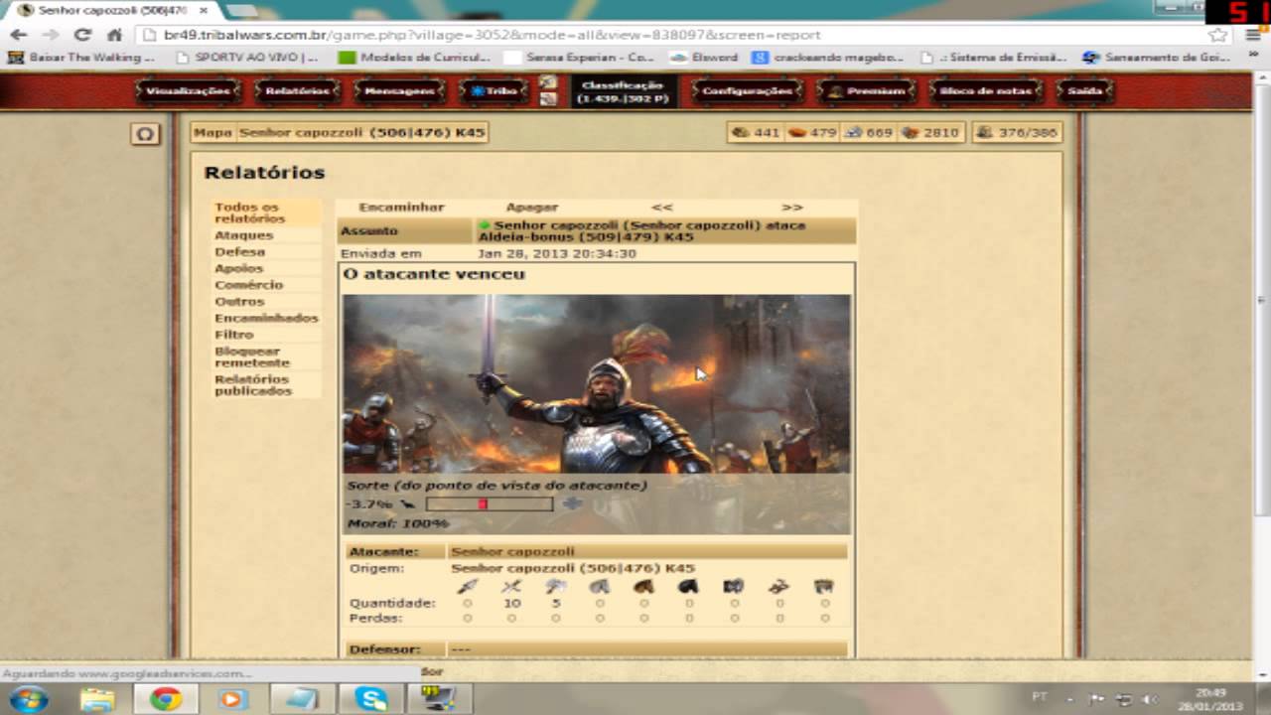Go back to the previous page
Screen dimensions: 1271x715
pyautogui.click(x=18, y=35)
